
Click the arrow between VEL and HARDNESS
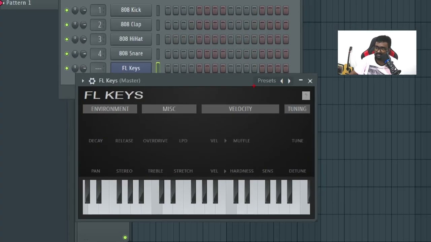[x=225, y=171]
